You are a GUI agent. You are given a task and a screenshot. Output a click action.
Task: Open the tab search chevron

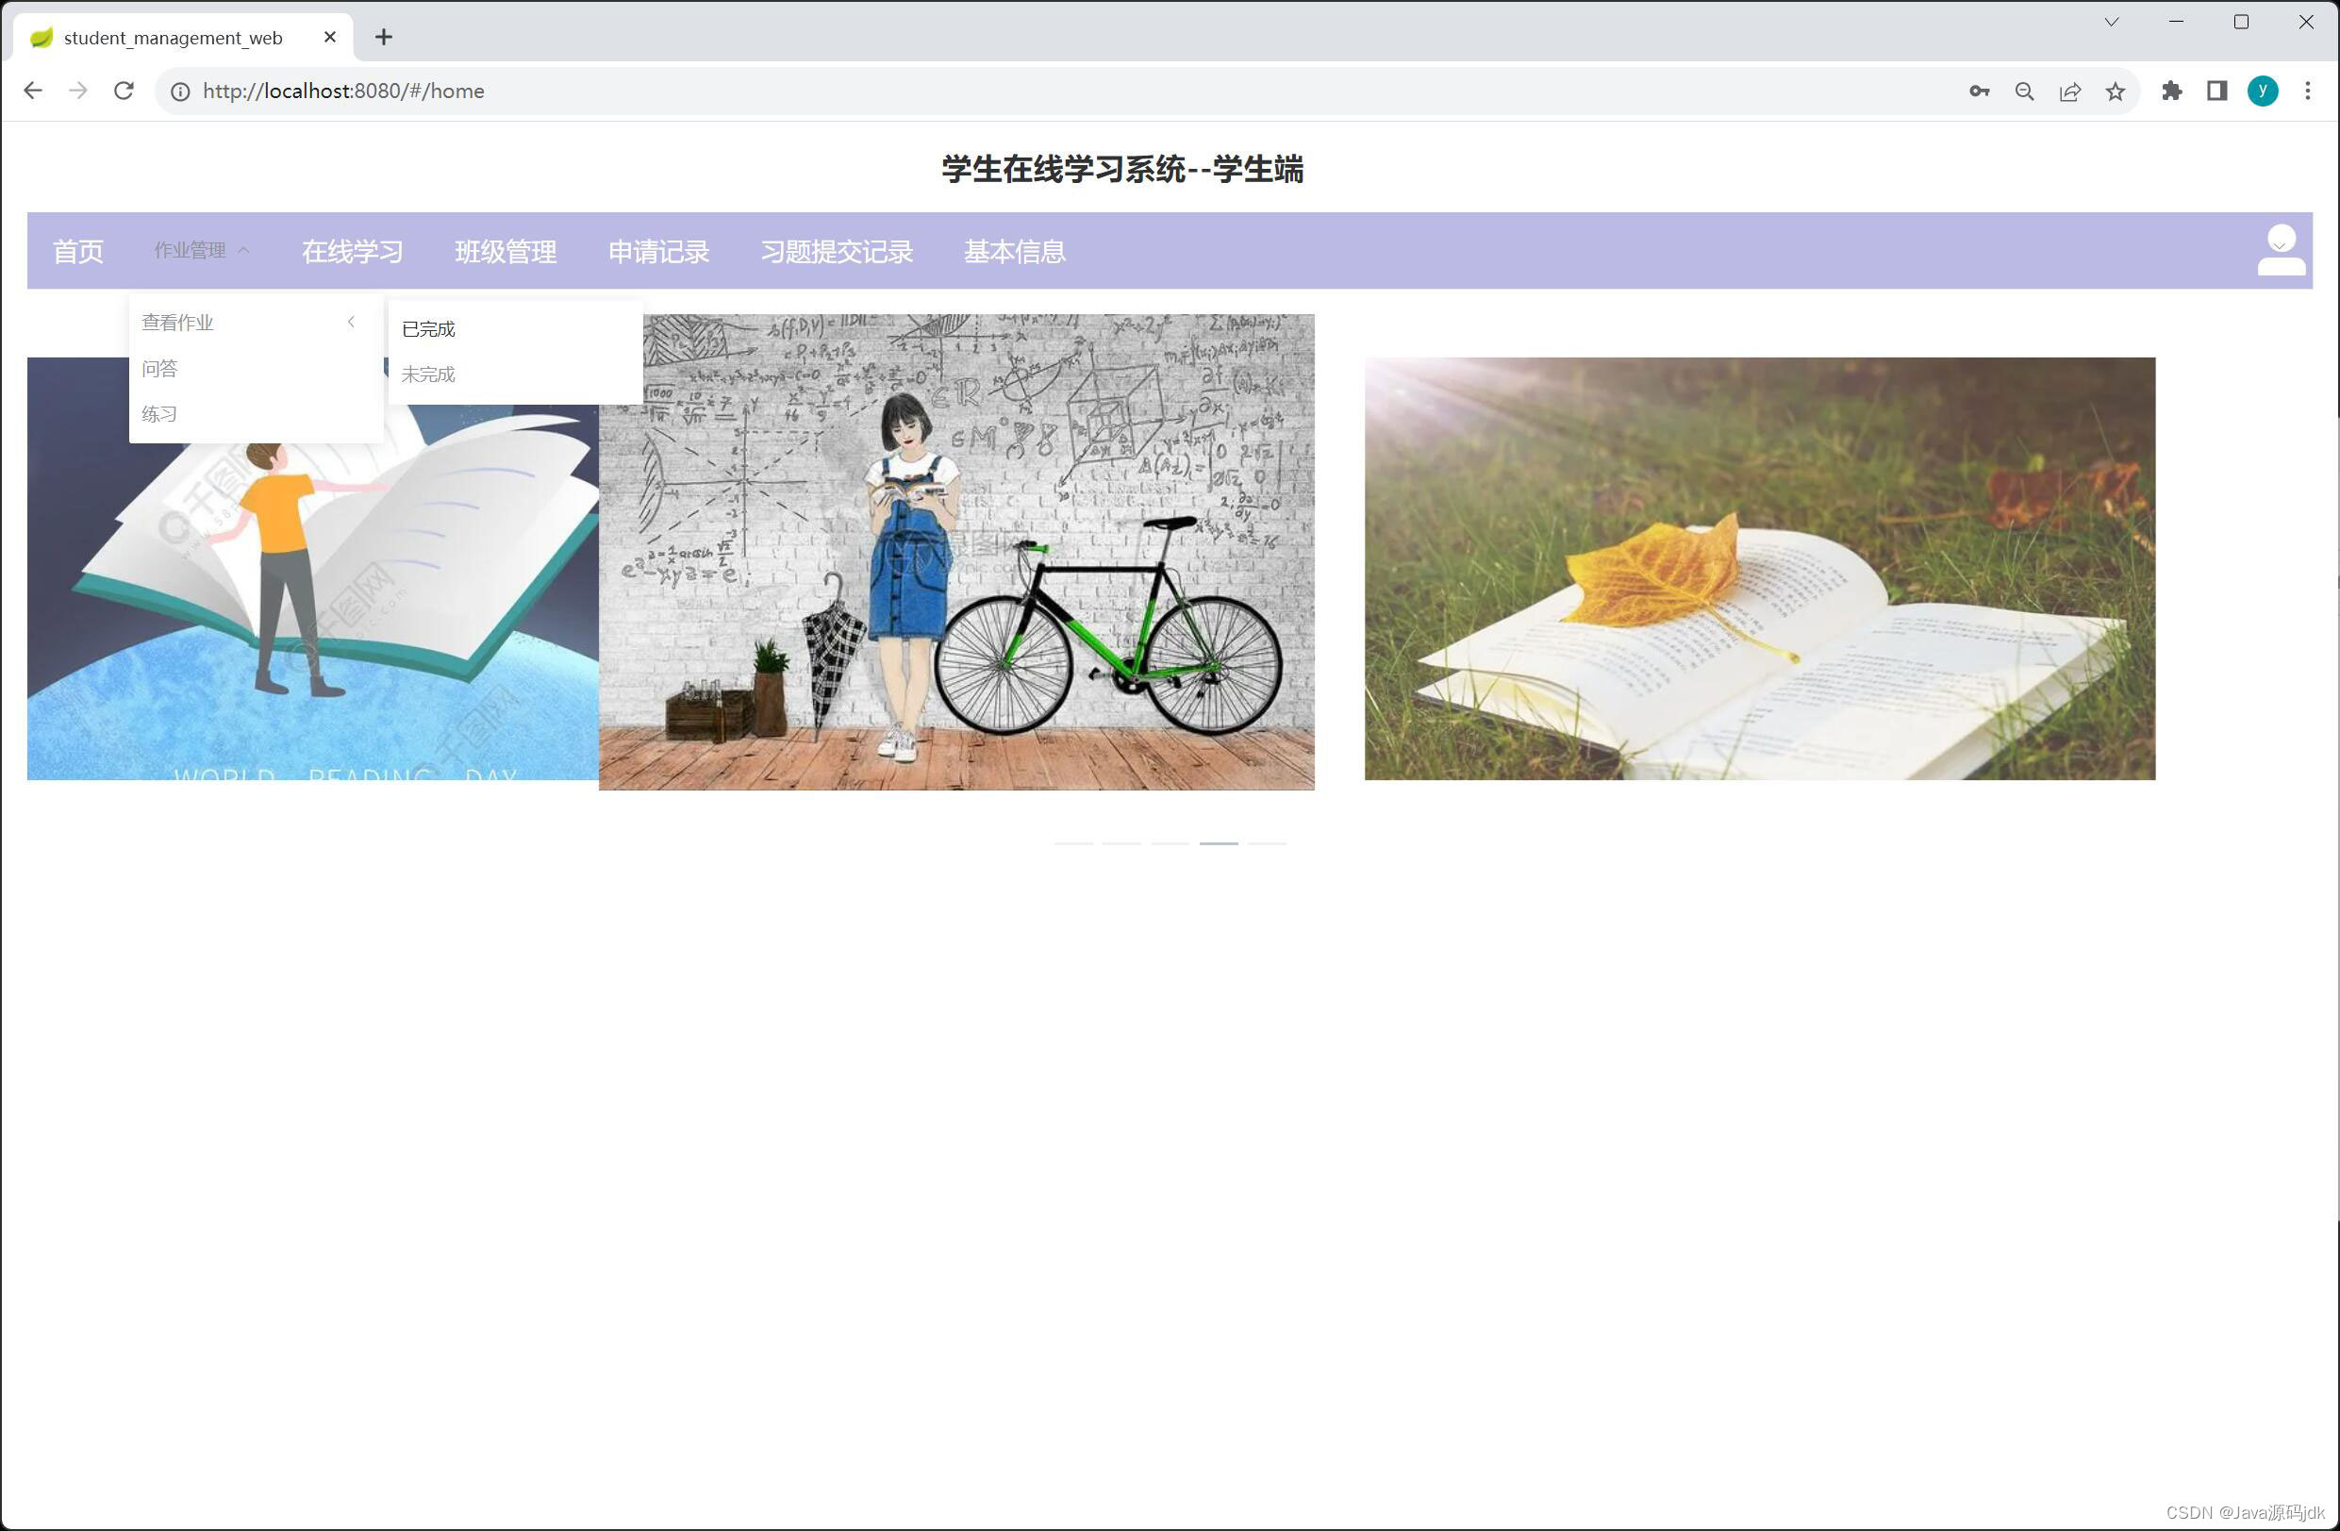(x=2111, y=22)
